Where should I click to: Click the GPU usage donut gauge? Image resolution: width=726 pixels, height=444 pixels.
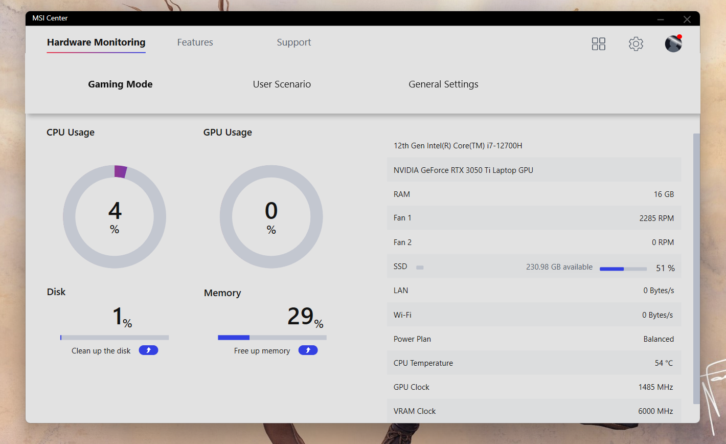tap(271, 216)
